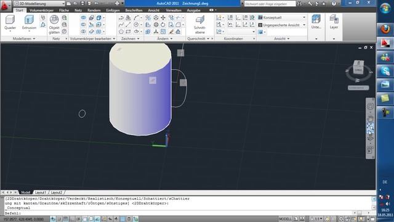Click the Unte... subobject panel icon
The height and width of the screenshot is (222, 394).
pyautogui.click(x=316, y=22)
